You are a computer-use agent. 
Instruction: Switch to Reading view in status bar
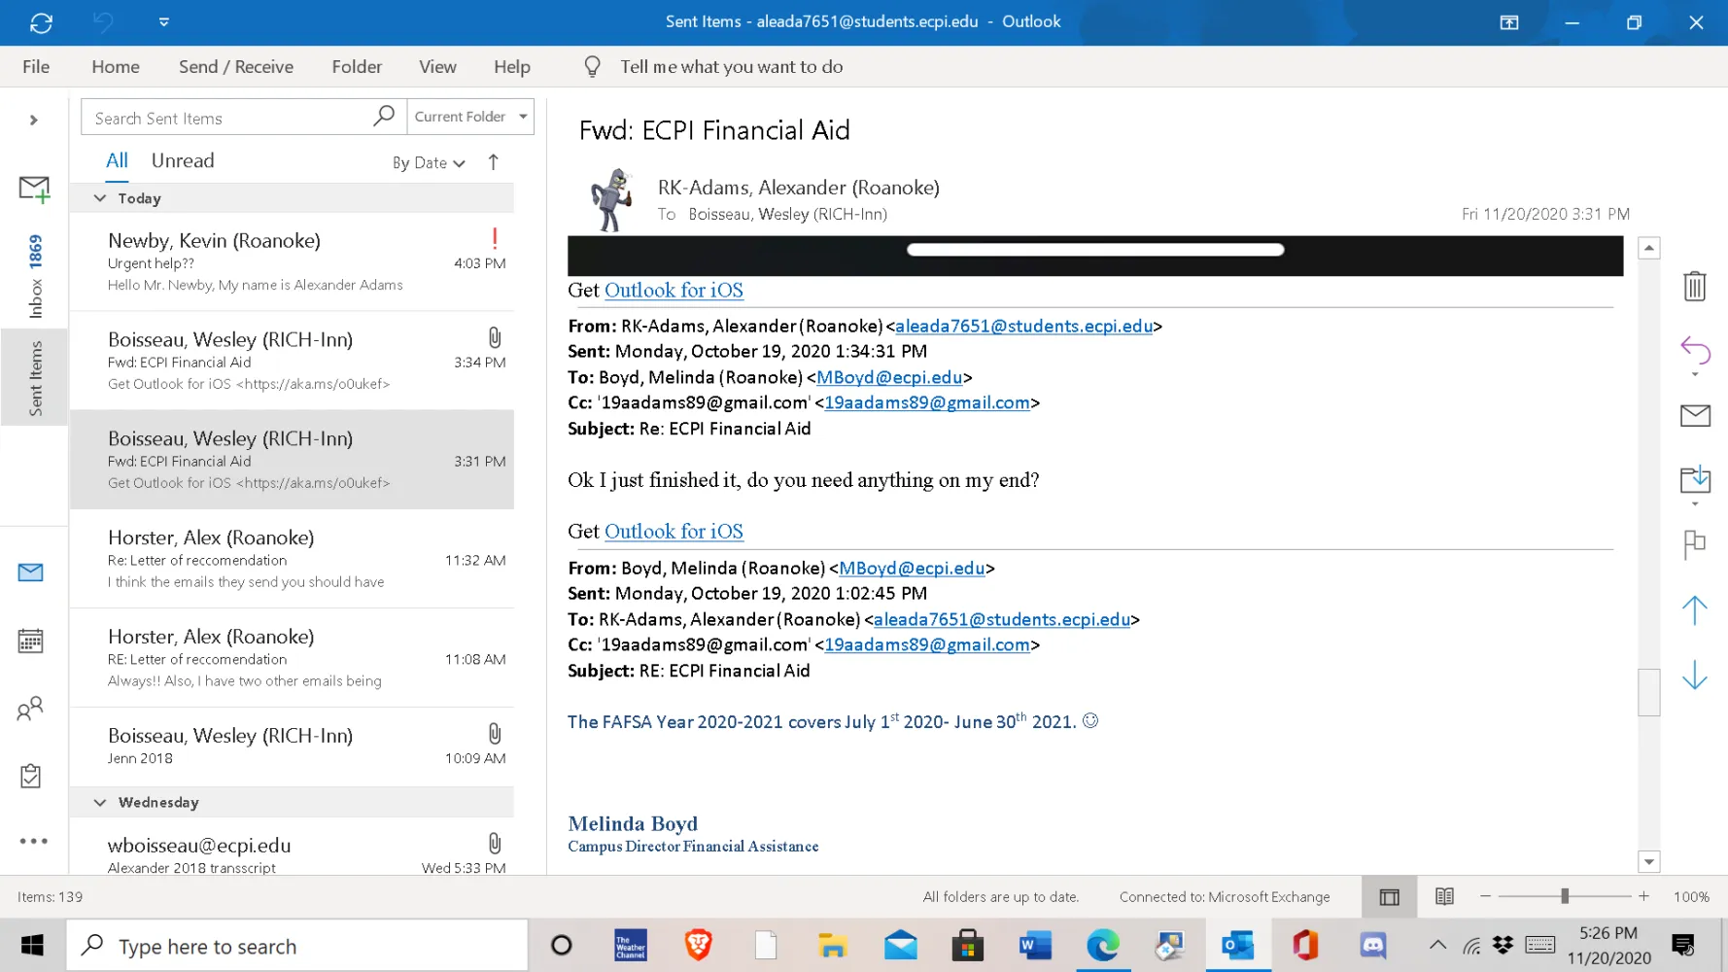pos(1444,896)
